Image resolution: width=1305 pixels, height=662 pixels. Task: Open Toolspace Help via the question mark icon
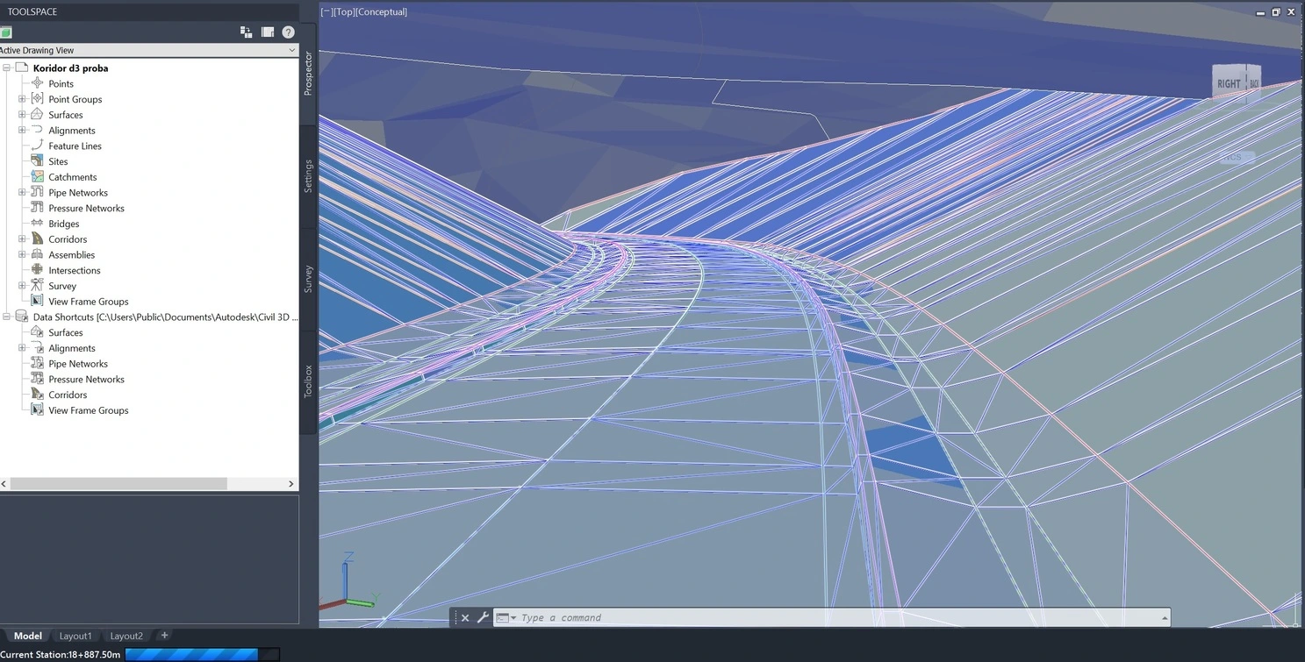coord(288,32)
